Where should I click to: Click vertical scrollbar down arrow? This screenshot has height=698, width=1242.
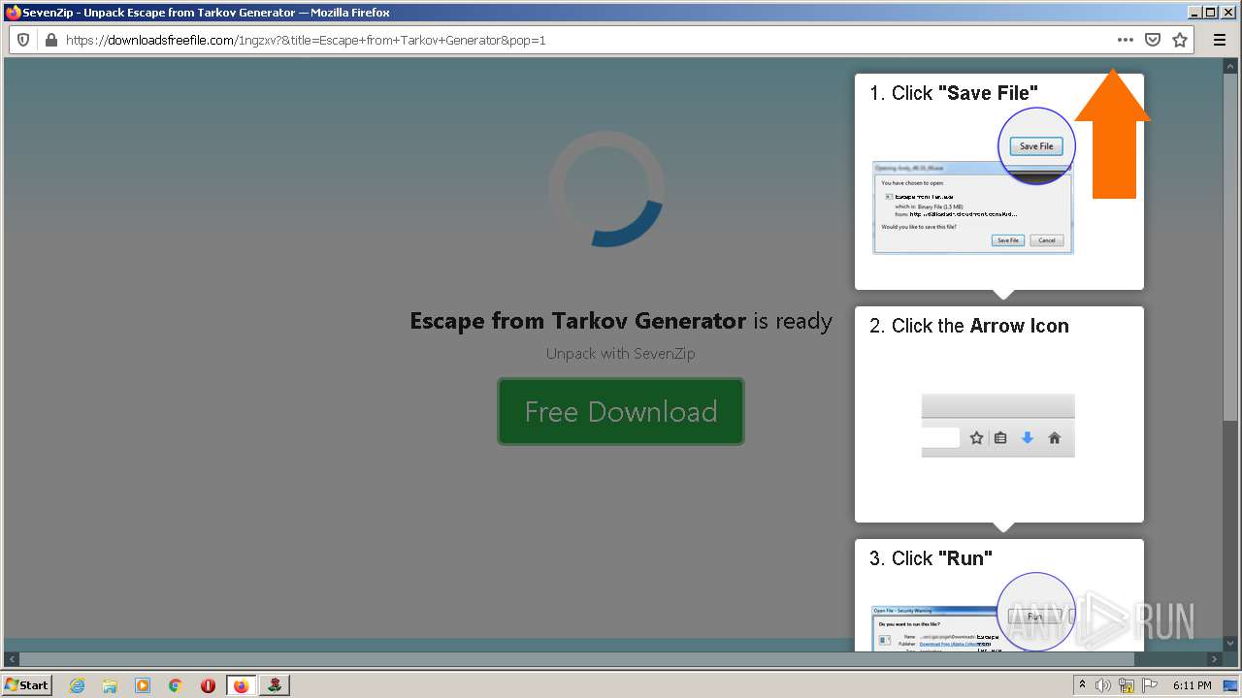coord(1231,642)
